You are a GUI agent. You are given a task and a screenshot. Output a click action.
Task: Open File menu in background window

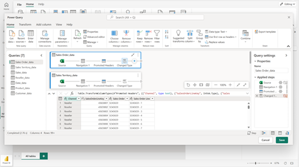tap(19, 4)
